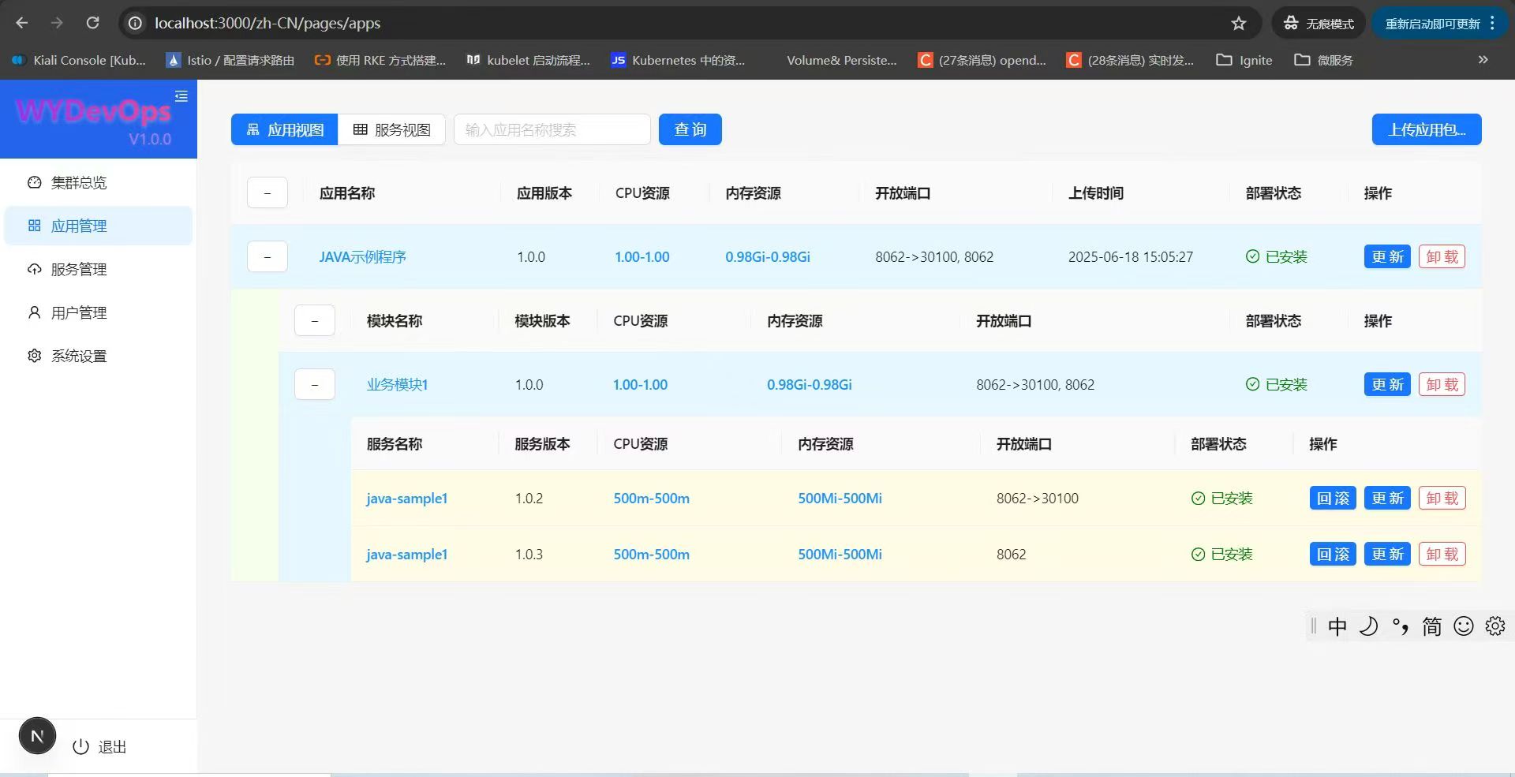Screen dimensions: 1515x777
Task: Uninstall 业务模块1 module
Action: point(1442,384)
